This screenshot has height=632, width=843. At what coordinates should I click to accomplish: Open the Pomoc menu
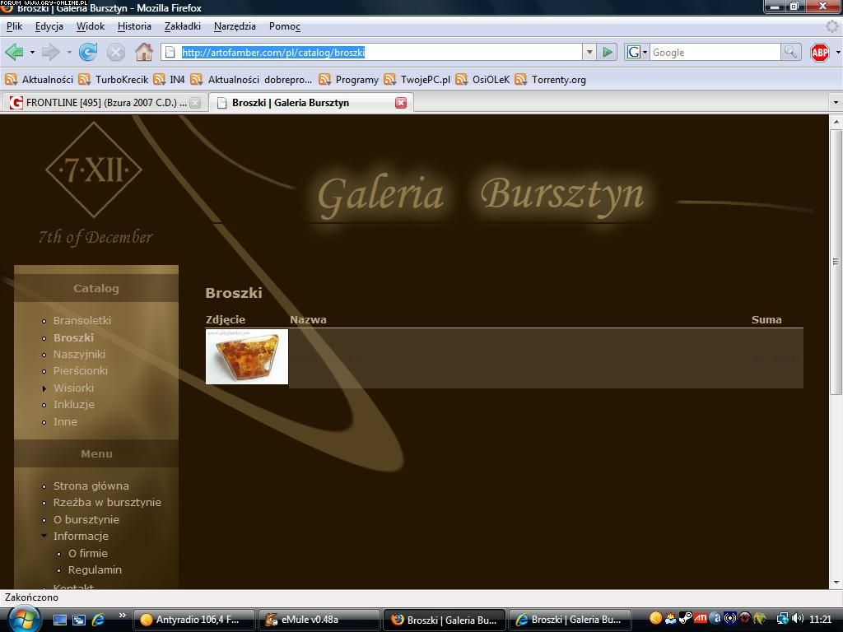[284, 26]
